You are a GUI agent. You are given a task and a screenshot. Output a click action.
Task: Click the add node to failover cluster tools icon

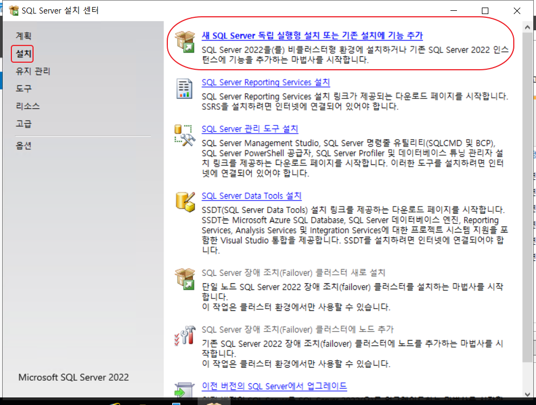tap(185, 335)
